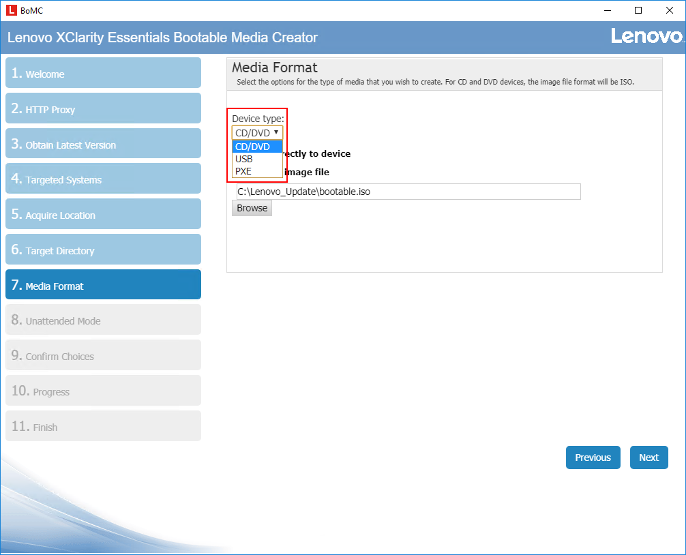The height and width of the screenshot is (555, 686).
Task: Click the 'Media Format' panel heading
Action: click(274, 67)
